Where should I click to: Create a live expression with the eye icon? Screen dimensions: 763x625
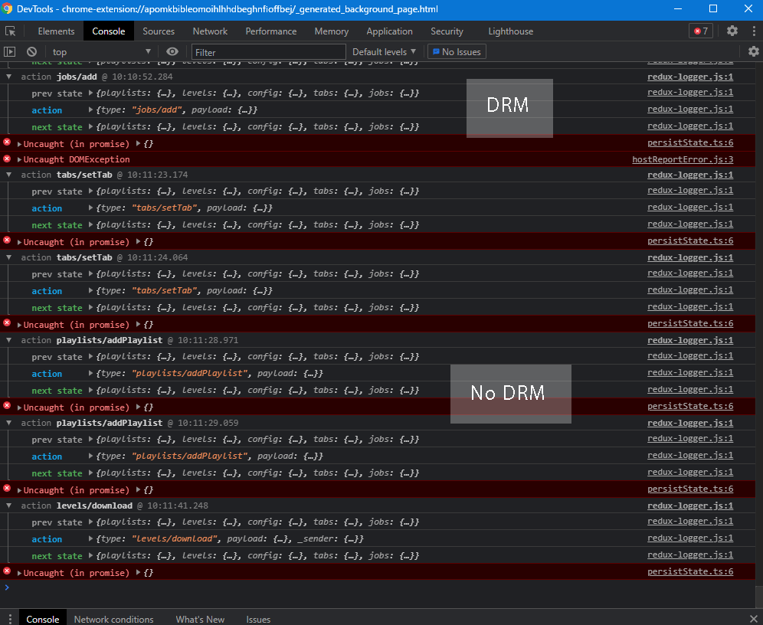pos(174,51)
